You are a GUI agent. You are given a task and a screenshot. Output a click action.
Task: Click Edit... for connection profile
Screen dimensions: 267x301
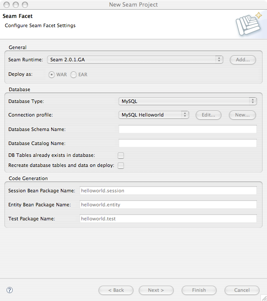tap(208, 115)
